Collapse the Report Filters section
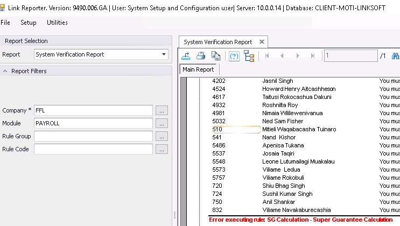Screen dimensions: 400x226 (x=5, y=71)
